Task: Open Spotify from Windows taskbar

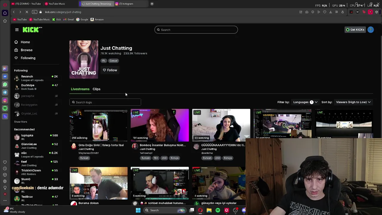Action: (218, 210)
